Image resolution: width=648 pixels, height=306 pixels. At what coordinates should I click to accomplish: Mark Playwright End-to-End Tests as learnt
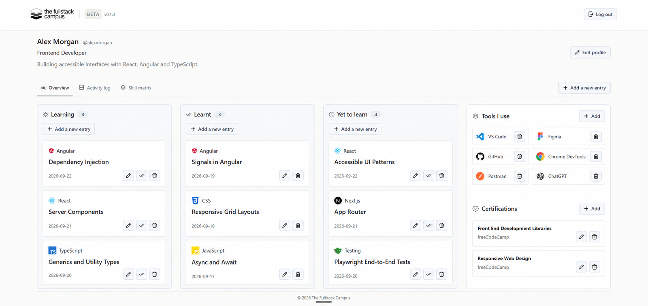tap(428, 274)
